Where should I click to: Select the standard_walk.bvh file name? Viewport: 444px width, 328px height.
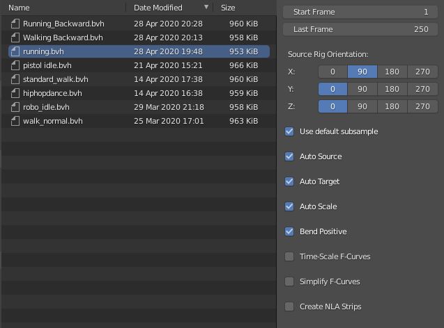56,79
